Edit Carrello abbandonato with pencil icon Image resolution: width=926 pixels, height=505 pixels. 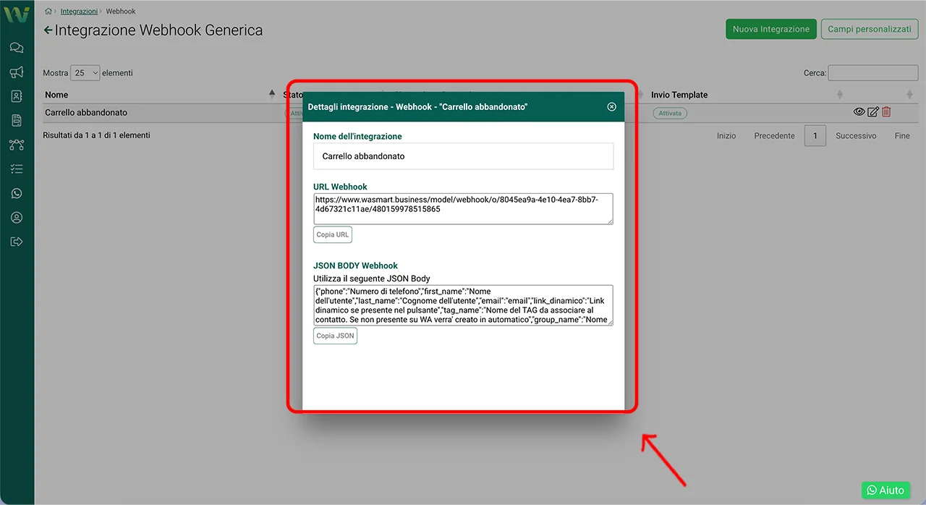pyautogui.click(x=873, y=112)
